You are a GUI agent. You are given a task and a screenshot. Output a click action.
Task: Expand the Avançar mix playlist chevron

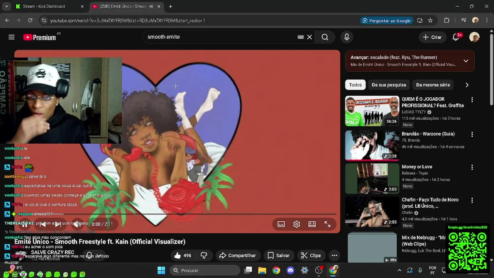(466, 61)
